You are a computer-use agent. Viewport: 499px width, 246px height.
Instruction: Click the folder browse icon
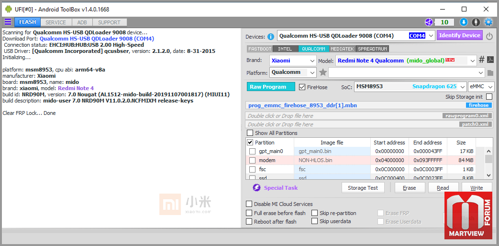click(x=490, y=73)
